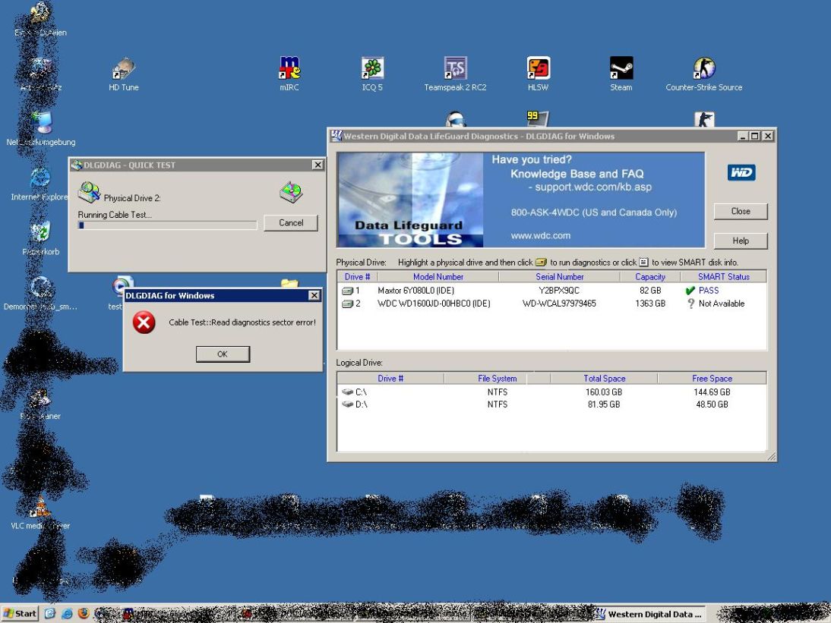Screen dimensions: 831x623
Task: Open Help in the Data LifeGuard window
Action: (x=741, y=241)
